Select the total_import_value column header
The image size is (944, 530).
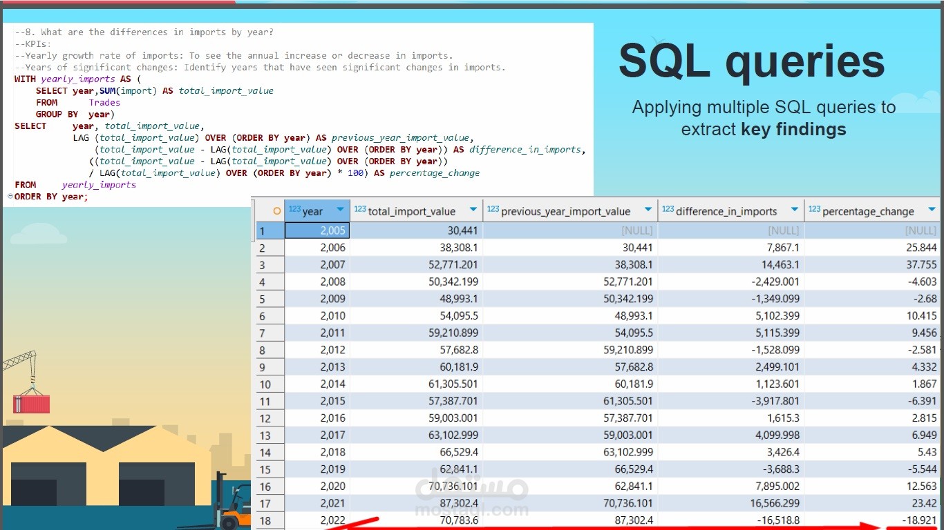tap(416, 210)
